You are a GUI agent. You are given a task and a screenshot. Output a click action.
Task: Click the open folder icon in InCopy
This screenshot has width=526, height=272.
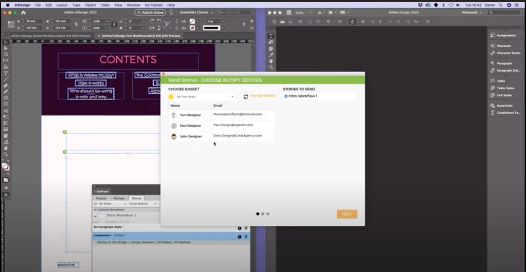click(x=282, y=21)
